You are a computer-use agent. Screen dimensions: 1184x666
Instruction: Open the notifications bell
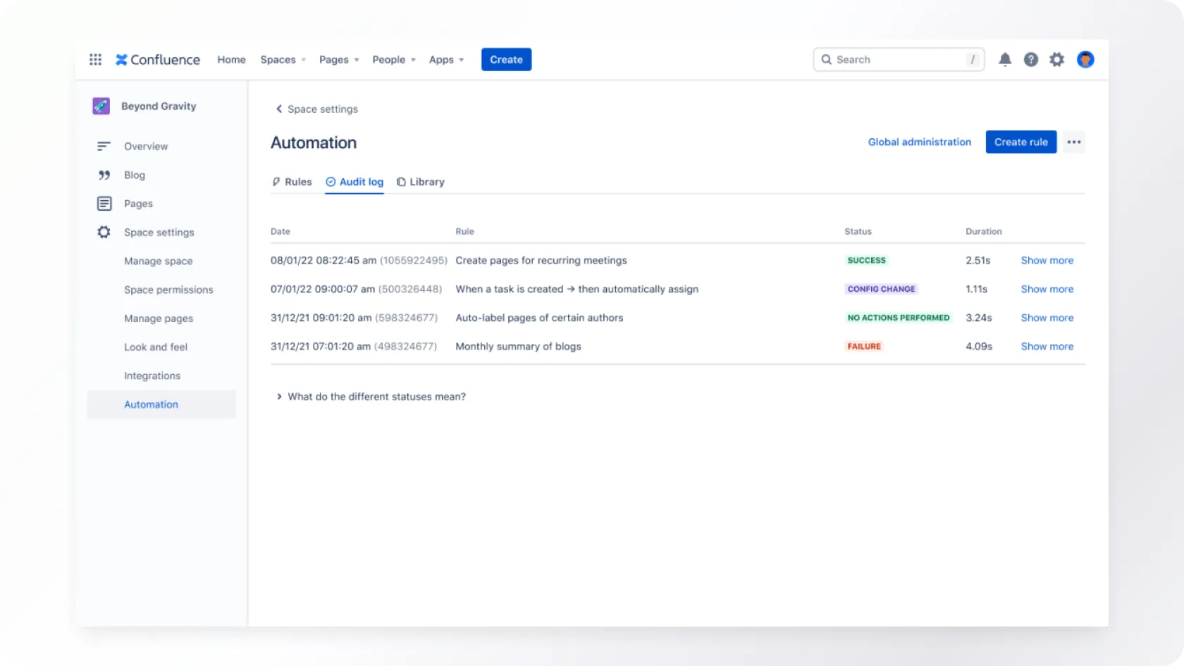pos(1005,60)
